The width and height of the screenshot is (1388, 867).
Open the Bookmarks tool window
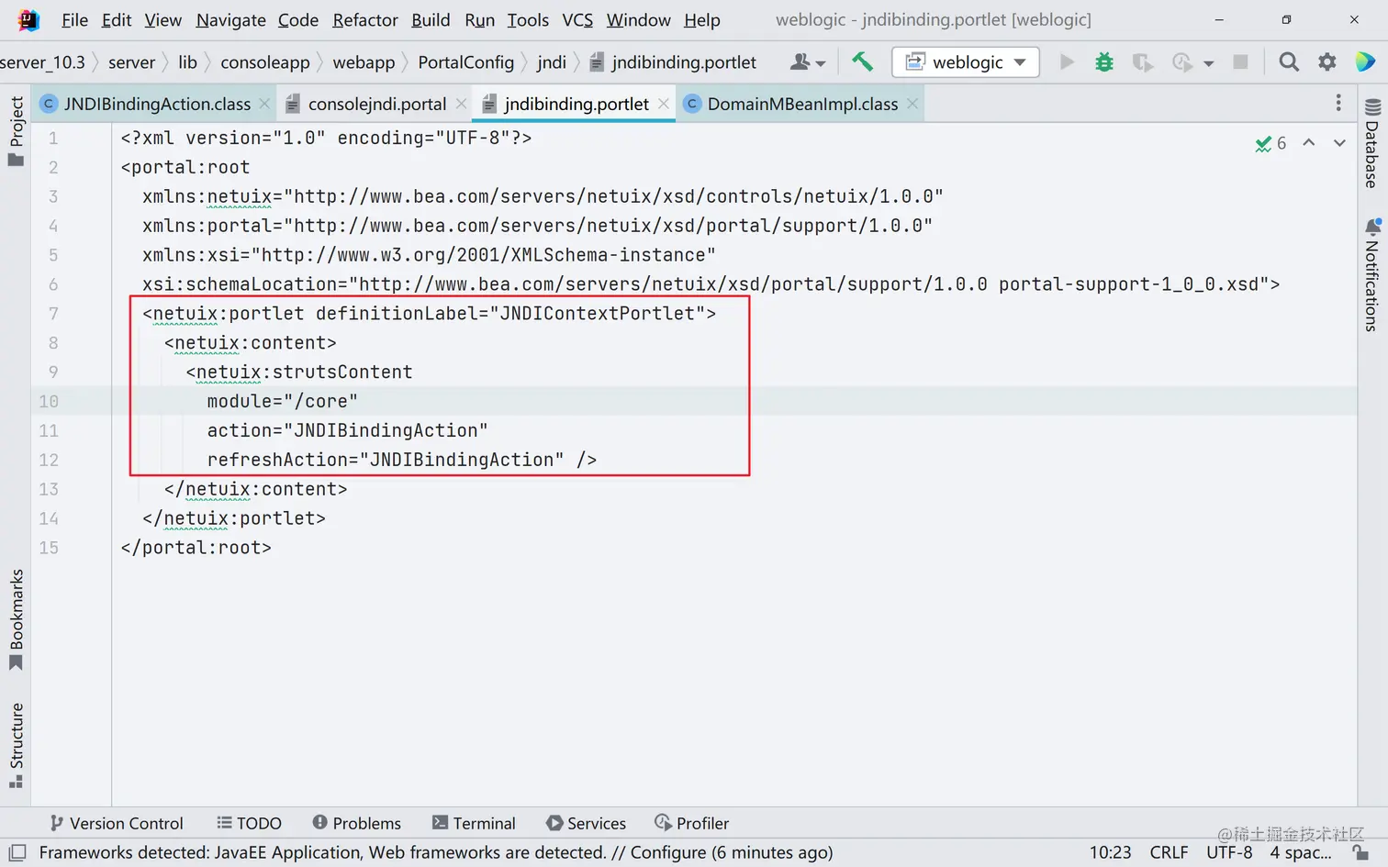(x=16, y=620)
